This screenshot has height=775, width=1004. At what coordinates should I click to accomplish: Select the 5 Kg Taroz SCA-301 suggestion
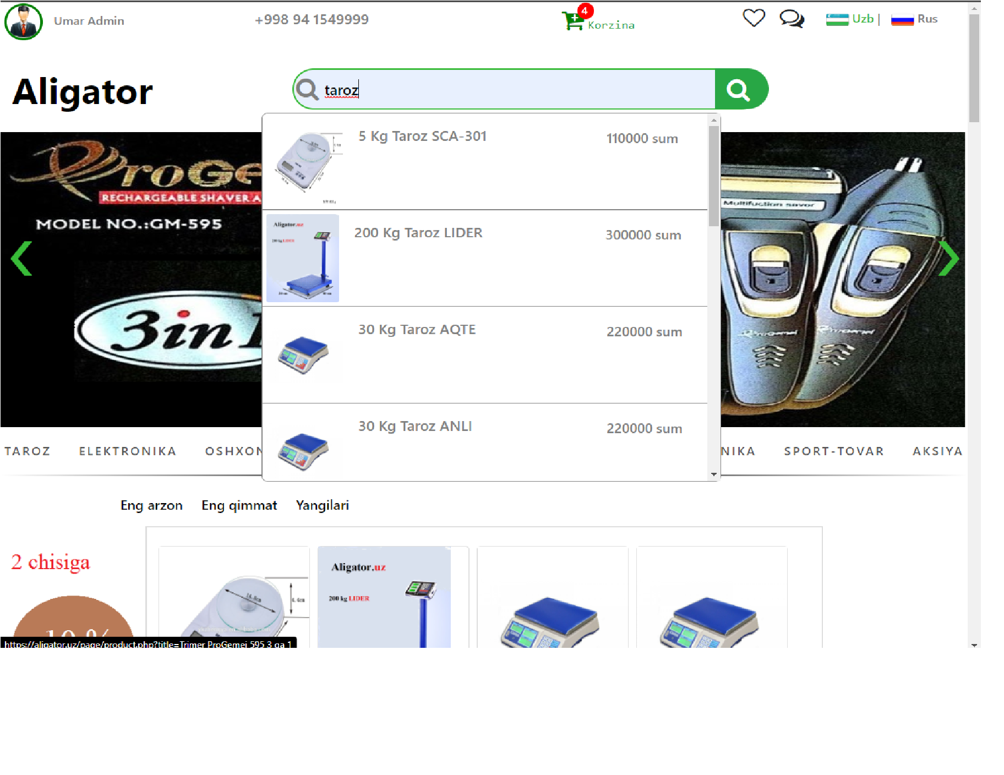pyautogui.click(x=422, y=137)
